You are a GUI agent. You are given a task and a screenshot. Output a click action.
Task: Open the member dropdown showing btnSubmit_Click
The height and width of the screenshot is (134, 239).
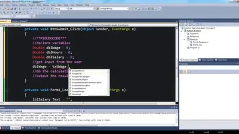(133, 25)
